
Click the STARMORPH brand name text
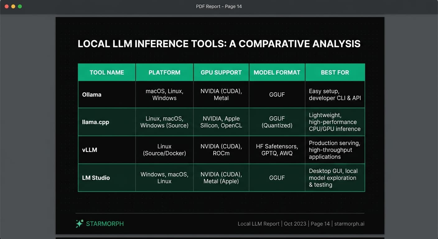point(105,224)
